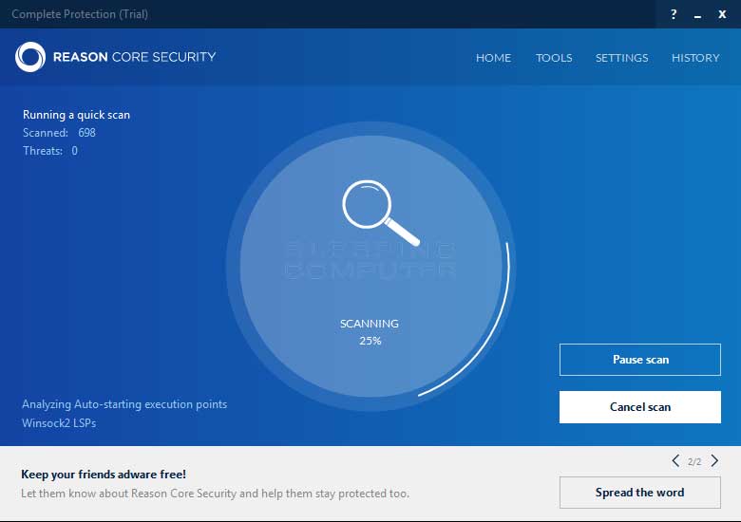Click the SCANNING status label
Viewport: 741px width, 522px height.
[370, 324]
